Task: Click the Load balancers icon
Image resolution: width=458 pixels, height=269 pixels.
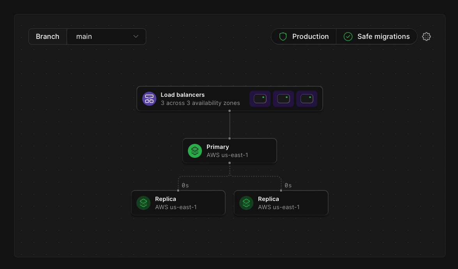Action: 149,99
